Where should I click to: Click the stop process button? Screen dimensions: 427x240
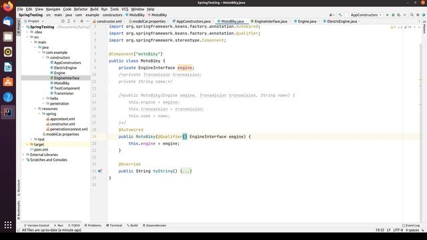tap(405, 15)
